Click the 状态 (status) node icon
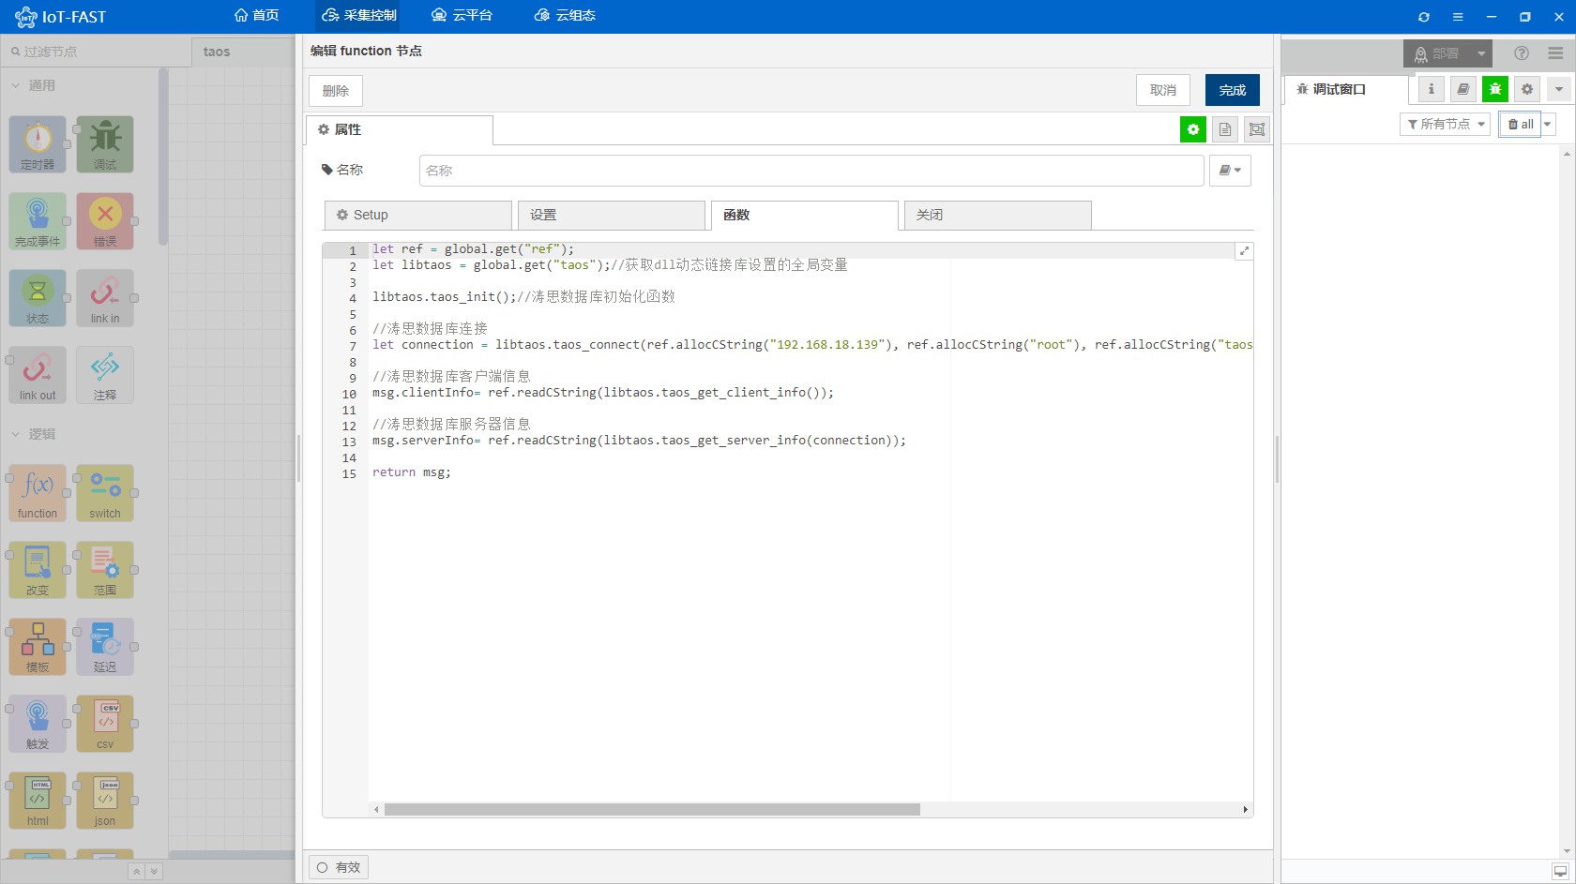The width and height of the screenshot is (1576, 884). tap(38, 298)
